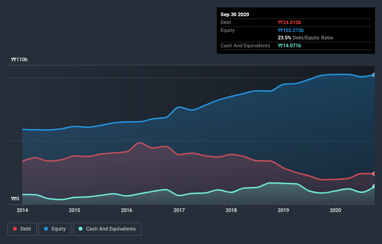Screen dimensions: 382x244
Task: Click the 2014 x-axis label
Action: (x=22, y=210)
